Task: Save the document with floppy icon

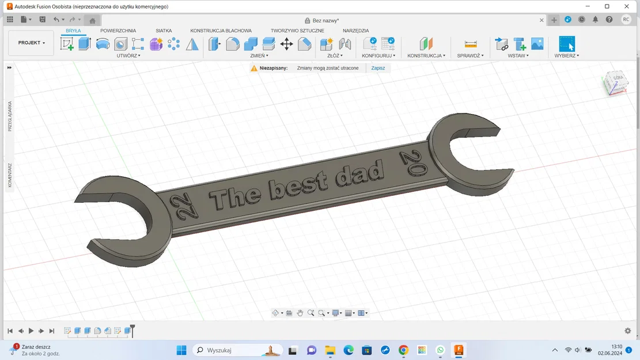Action: (x=43, y=19)
